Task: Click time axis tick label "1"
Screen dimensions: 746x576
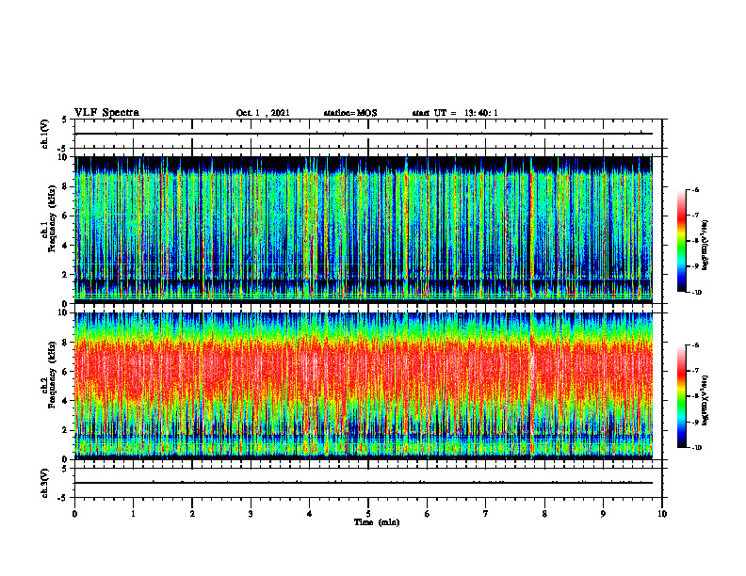Action: pyautogui.click(x=133, y=514)
